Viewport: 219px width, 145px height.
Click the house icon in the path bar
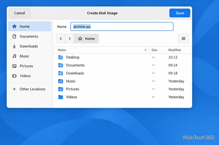80,39
